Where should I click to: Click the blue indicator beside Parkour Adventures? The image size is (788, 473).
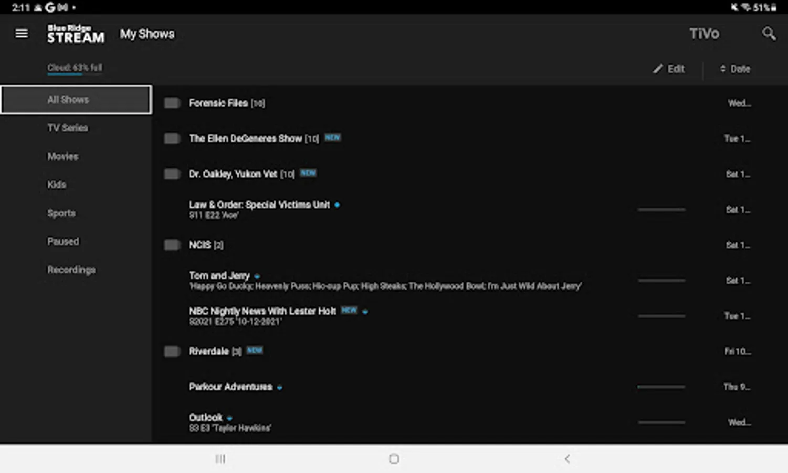279,388
